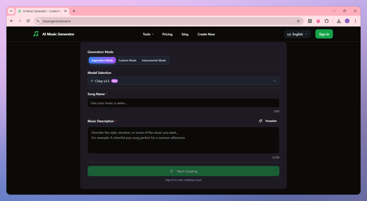Click the restore window button
Screen dimensions: 367x201
344,11
